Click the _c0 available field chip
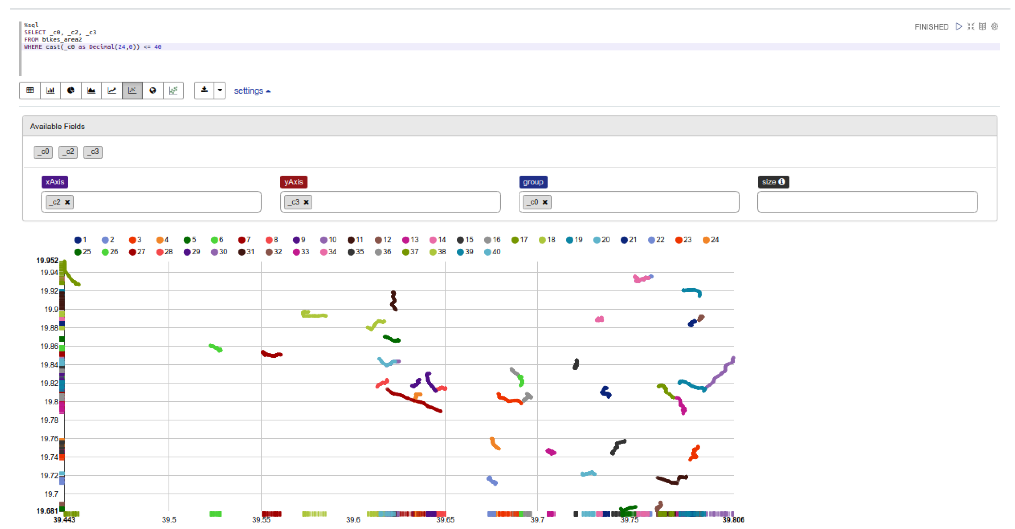The image size is (1015, 529). point(43,152)
